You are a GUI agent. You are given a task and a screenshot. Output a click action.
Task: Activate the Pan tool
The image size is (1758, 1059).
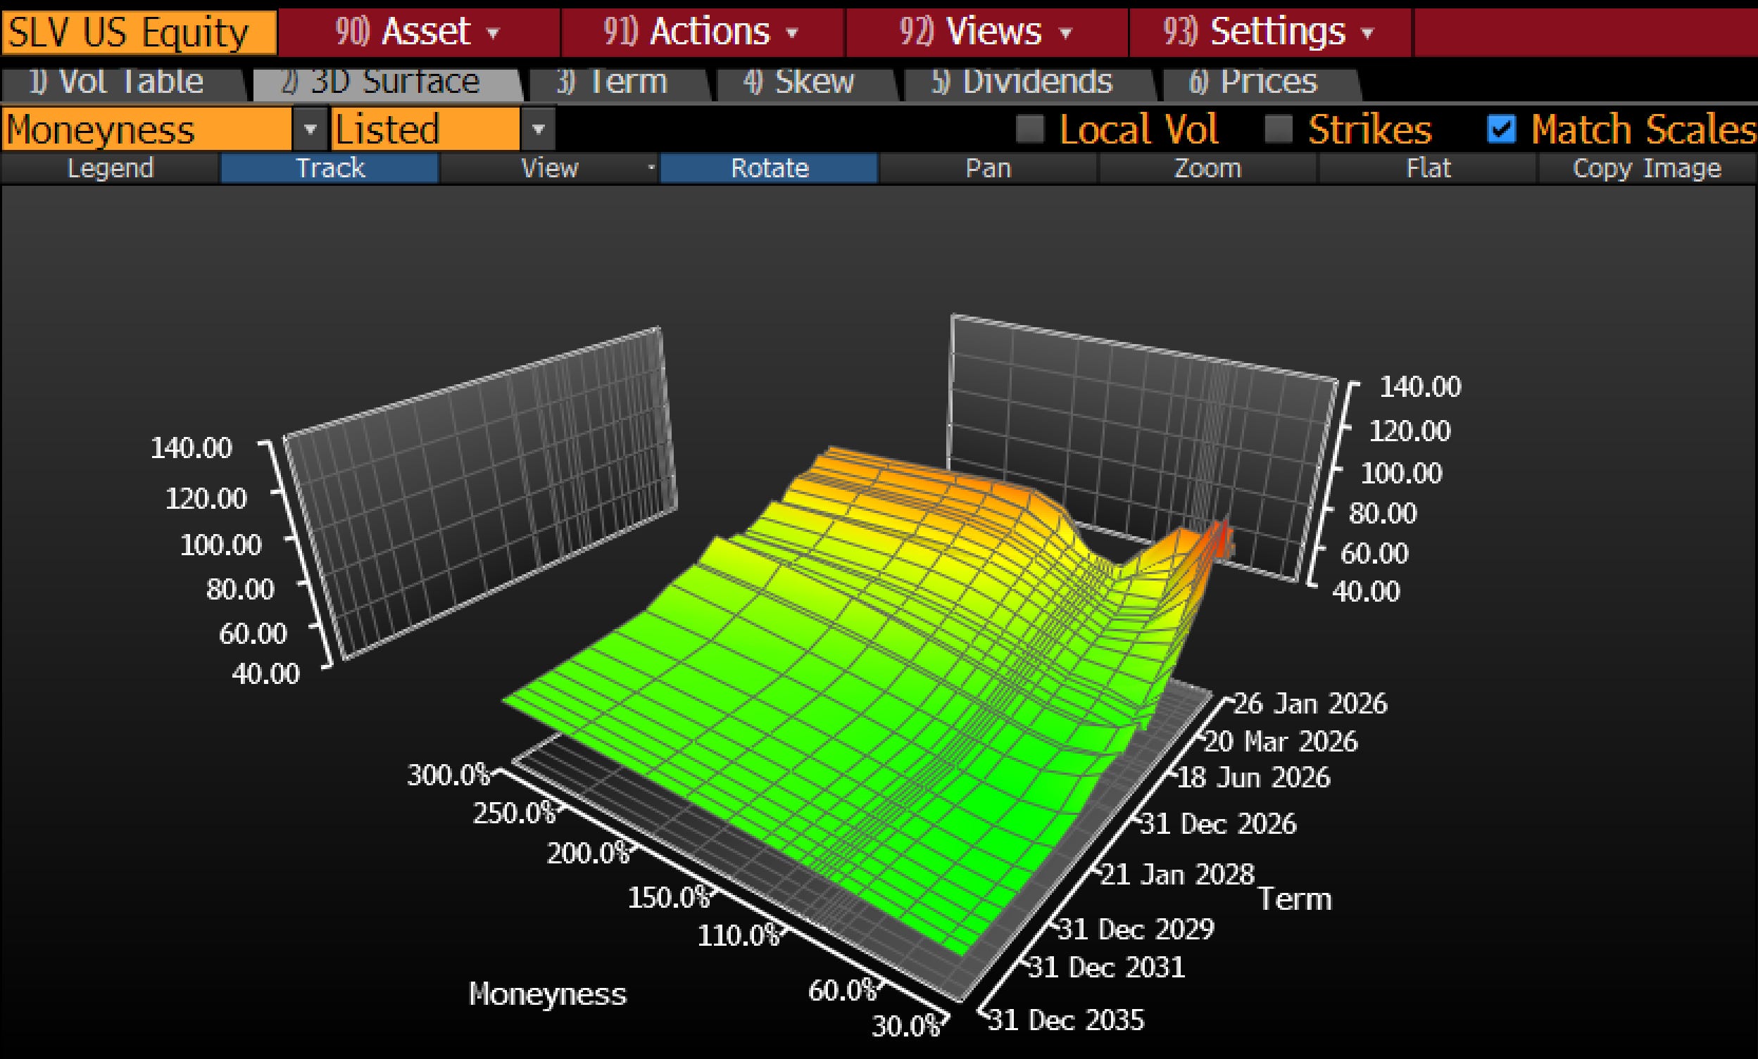988,169
